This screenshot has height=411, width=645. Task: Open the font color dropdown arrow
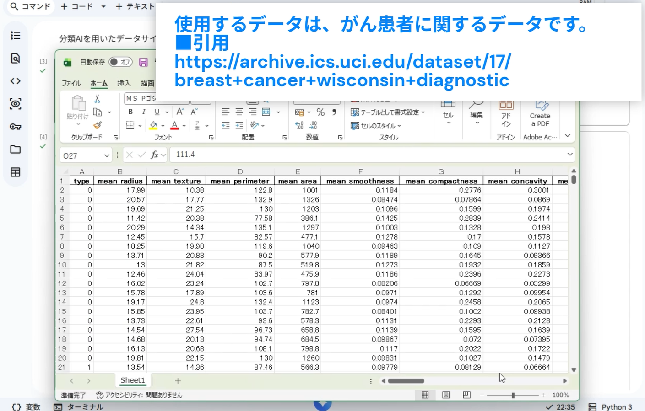(x=184, y=126)
